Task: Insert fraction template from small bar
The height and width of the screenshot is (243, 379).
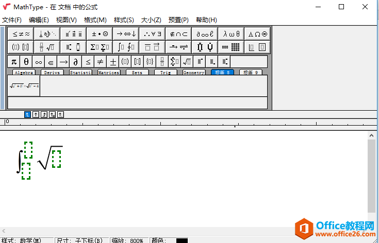Action: tap(162, 62)
